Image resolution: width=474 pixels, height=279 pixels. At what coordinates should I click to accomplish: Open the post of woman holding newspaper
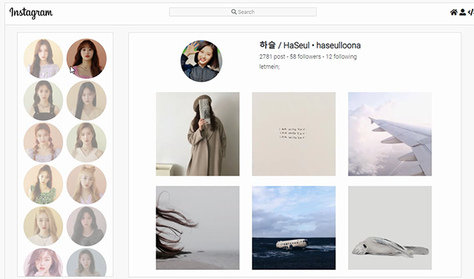pyautogui.click(x=197, y=134)
